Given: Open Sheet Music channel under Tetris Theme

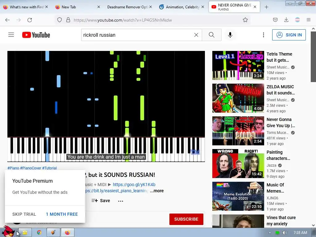Looking at the screenshot, I should point(278,67).
